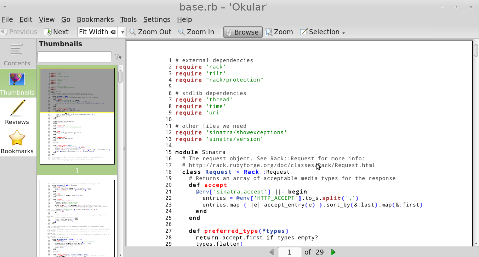Open the Selection tool dropdown arrow

coord(343,32)
